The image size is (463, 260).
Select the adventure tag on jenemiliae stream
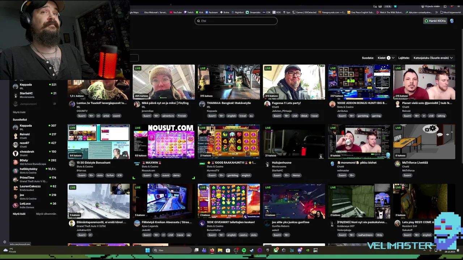coord(168,116)
